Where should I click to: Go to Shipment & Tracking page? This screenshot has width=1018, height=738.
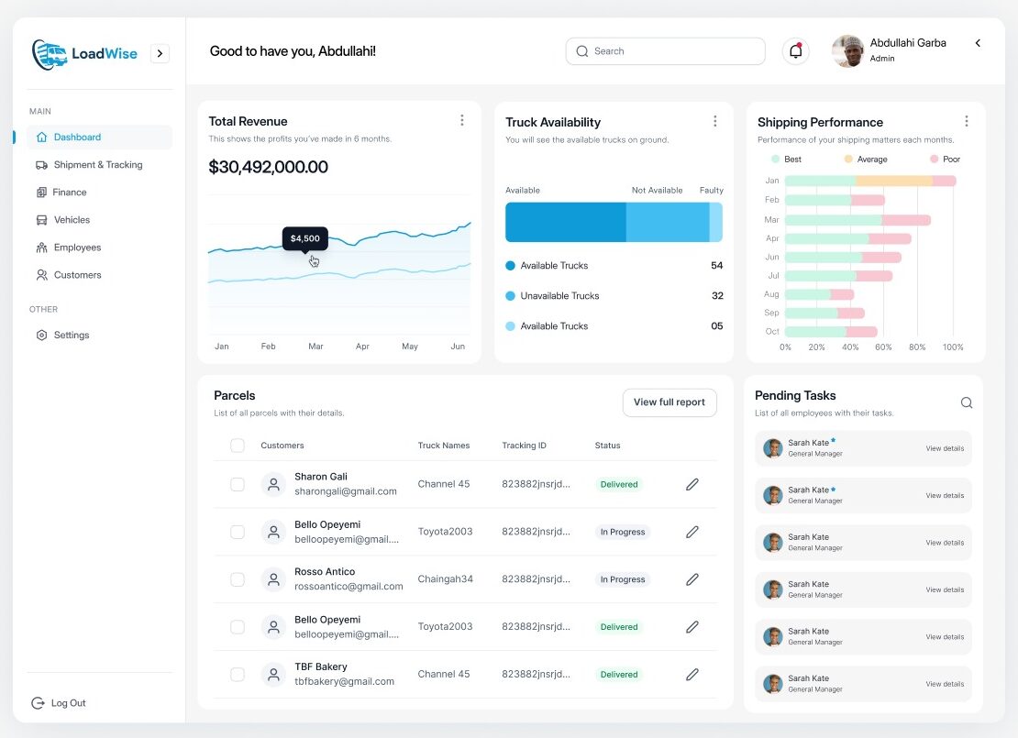tap(97, 165)
